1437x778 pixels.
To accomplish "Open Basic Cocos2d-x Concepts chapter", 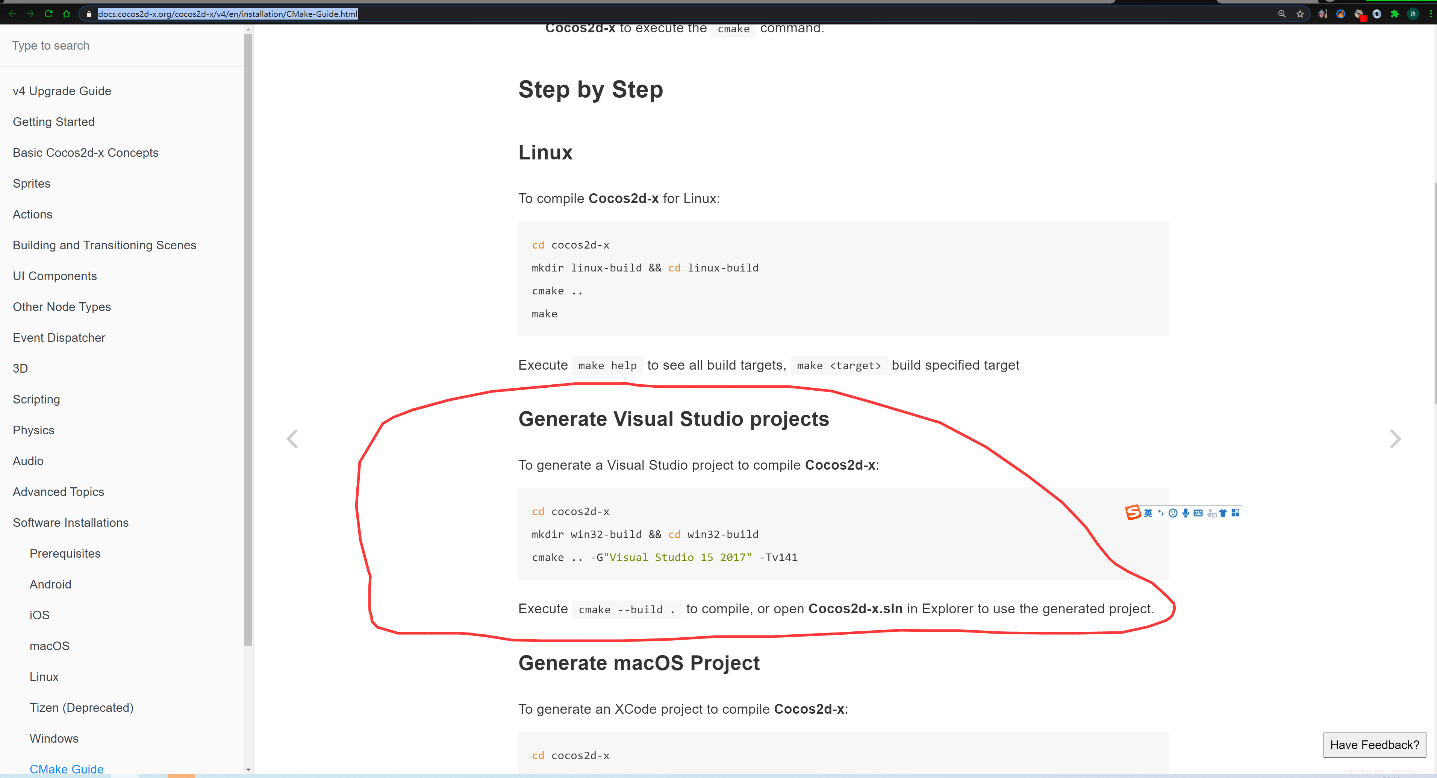I will click(x=85, y=152).
